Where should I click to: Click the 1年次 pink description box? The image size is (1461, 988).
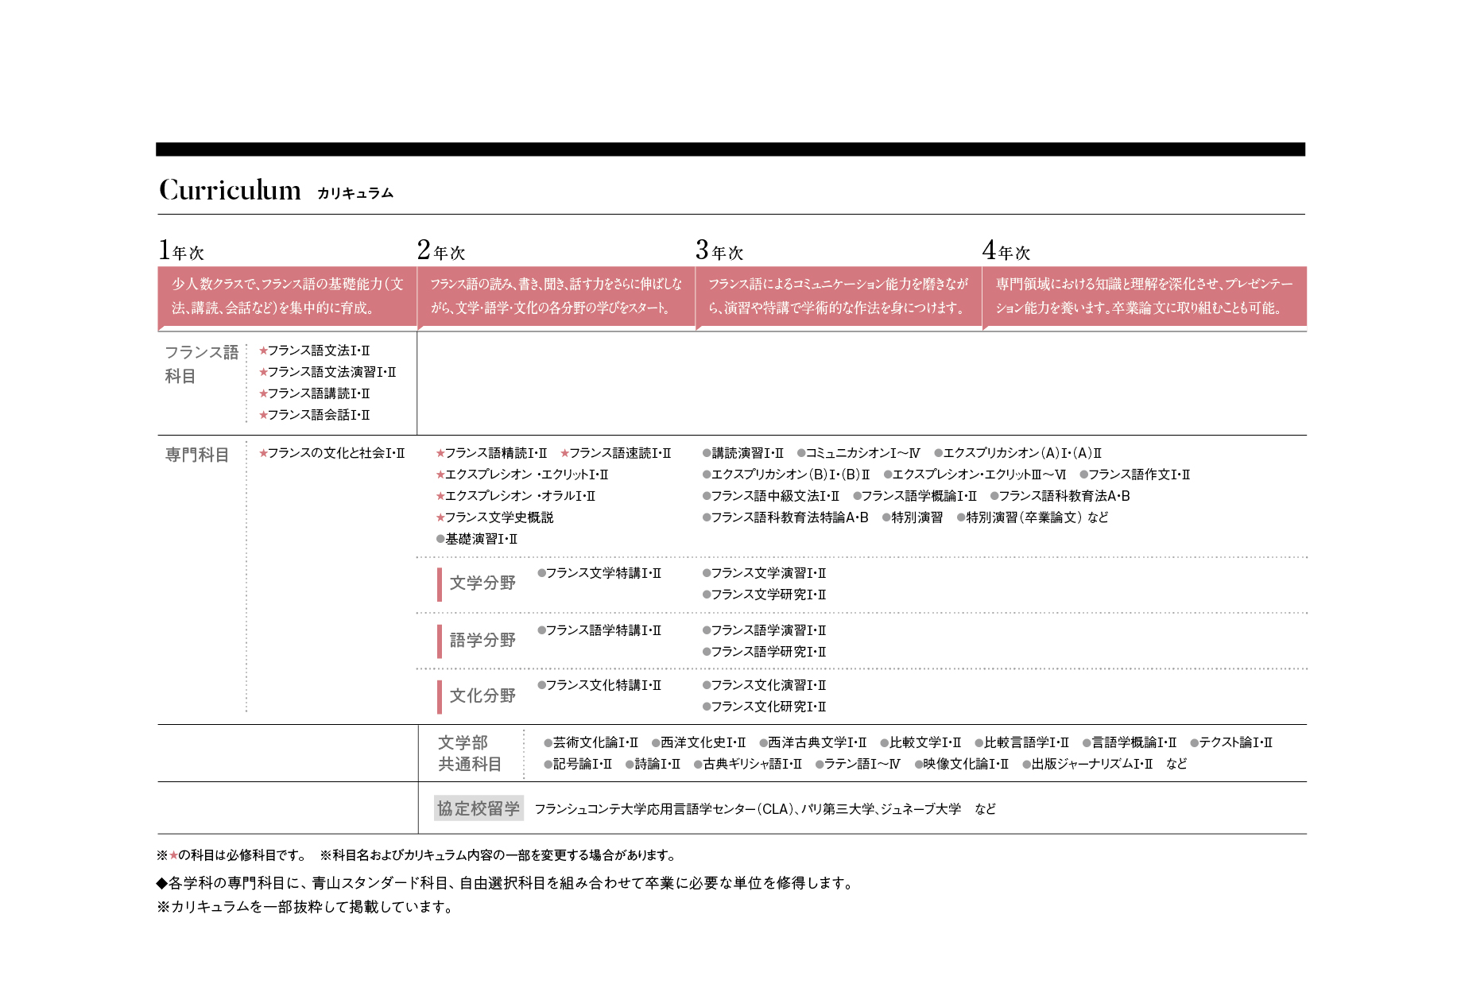[287, 296]
